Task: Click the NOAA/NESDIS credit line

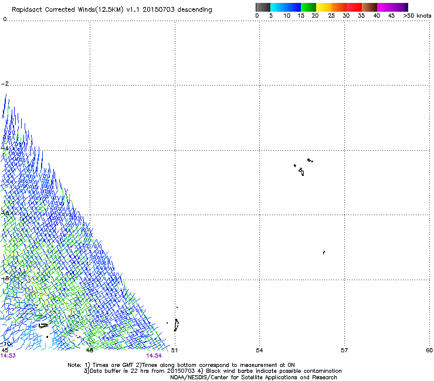Action: (x=253, y=377)
